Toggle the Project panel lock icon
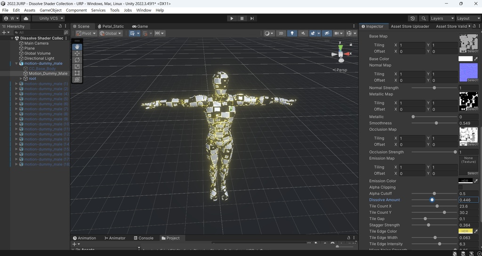Viewport: 482px width, 256px height. [349, 238]
